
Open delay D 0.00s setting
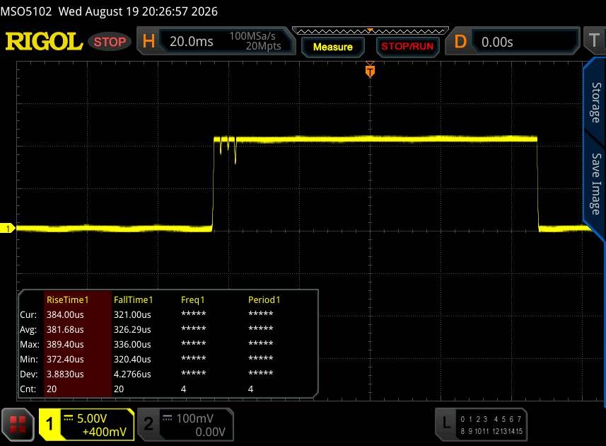pyautogui.click(x=513, y=41)
